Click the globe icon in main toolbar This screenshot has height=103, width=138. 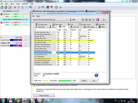tap(30, 7)
